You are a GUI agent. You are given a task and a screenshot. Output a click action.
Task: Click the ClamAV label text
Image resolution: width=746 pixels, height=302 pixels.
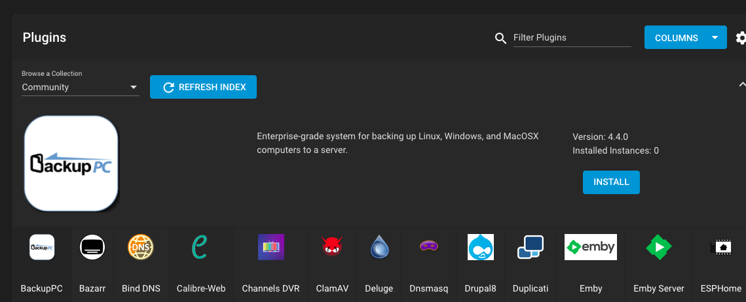pos(332,288)
